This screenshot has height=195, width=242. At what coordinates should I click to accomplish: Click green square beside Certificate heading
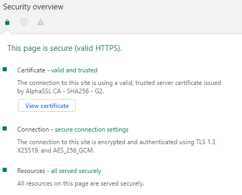[5, 69]
